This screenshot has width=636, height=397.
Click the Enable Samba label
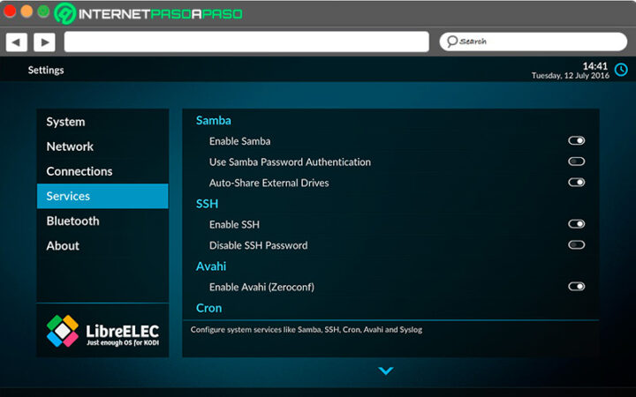[x=239, y=141]
